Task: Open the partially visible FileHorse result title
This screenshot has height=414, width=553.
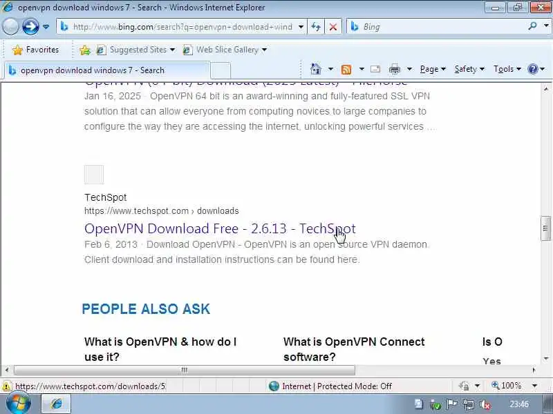Action: [246, 84]
